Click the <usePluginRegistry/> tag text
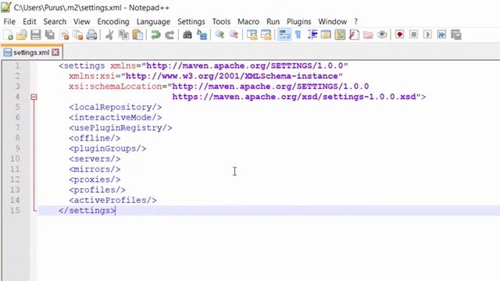The height and width of the screenshot is (281, 500). [120, 128]
